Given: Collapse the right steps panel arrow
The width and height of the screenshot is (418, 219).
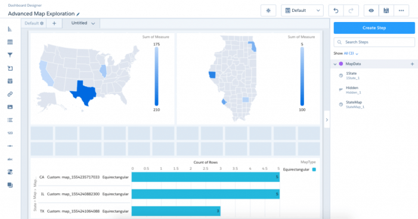Looking at the screenshot, I should [327, 120].
